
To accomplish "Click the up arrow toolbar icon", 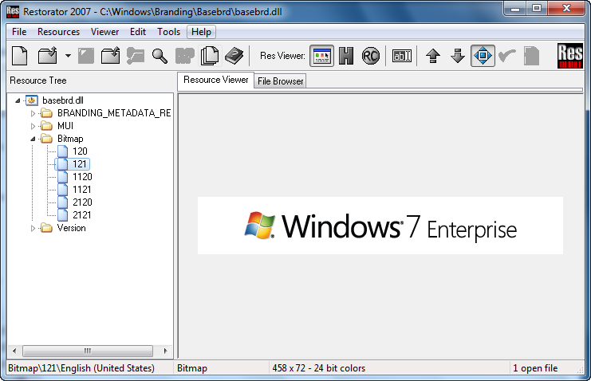I will 432,56.
